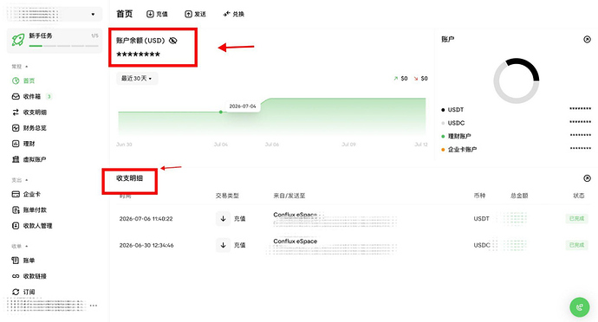The width and height of the screenshot is (598, 322).
Task: Open 订阅 subscriptions menu item
Action: click(x=23, y=292)
